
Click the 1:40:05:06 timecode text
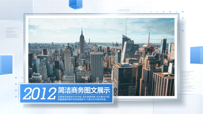123,10
